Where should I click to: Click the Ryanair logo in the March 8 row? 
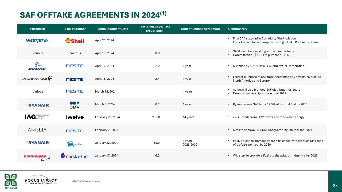coord(37,105)
